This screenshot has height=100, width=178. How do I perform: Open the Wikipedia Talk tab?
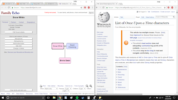point(122,17)
